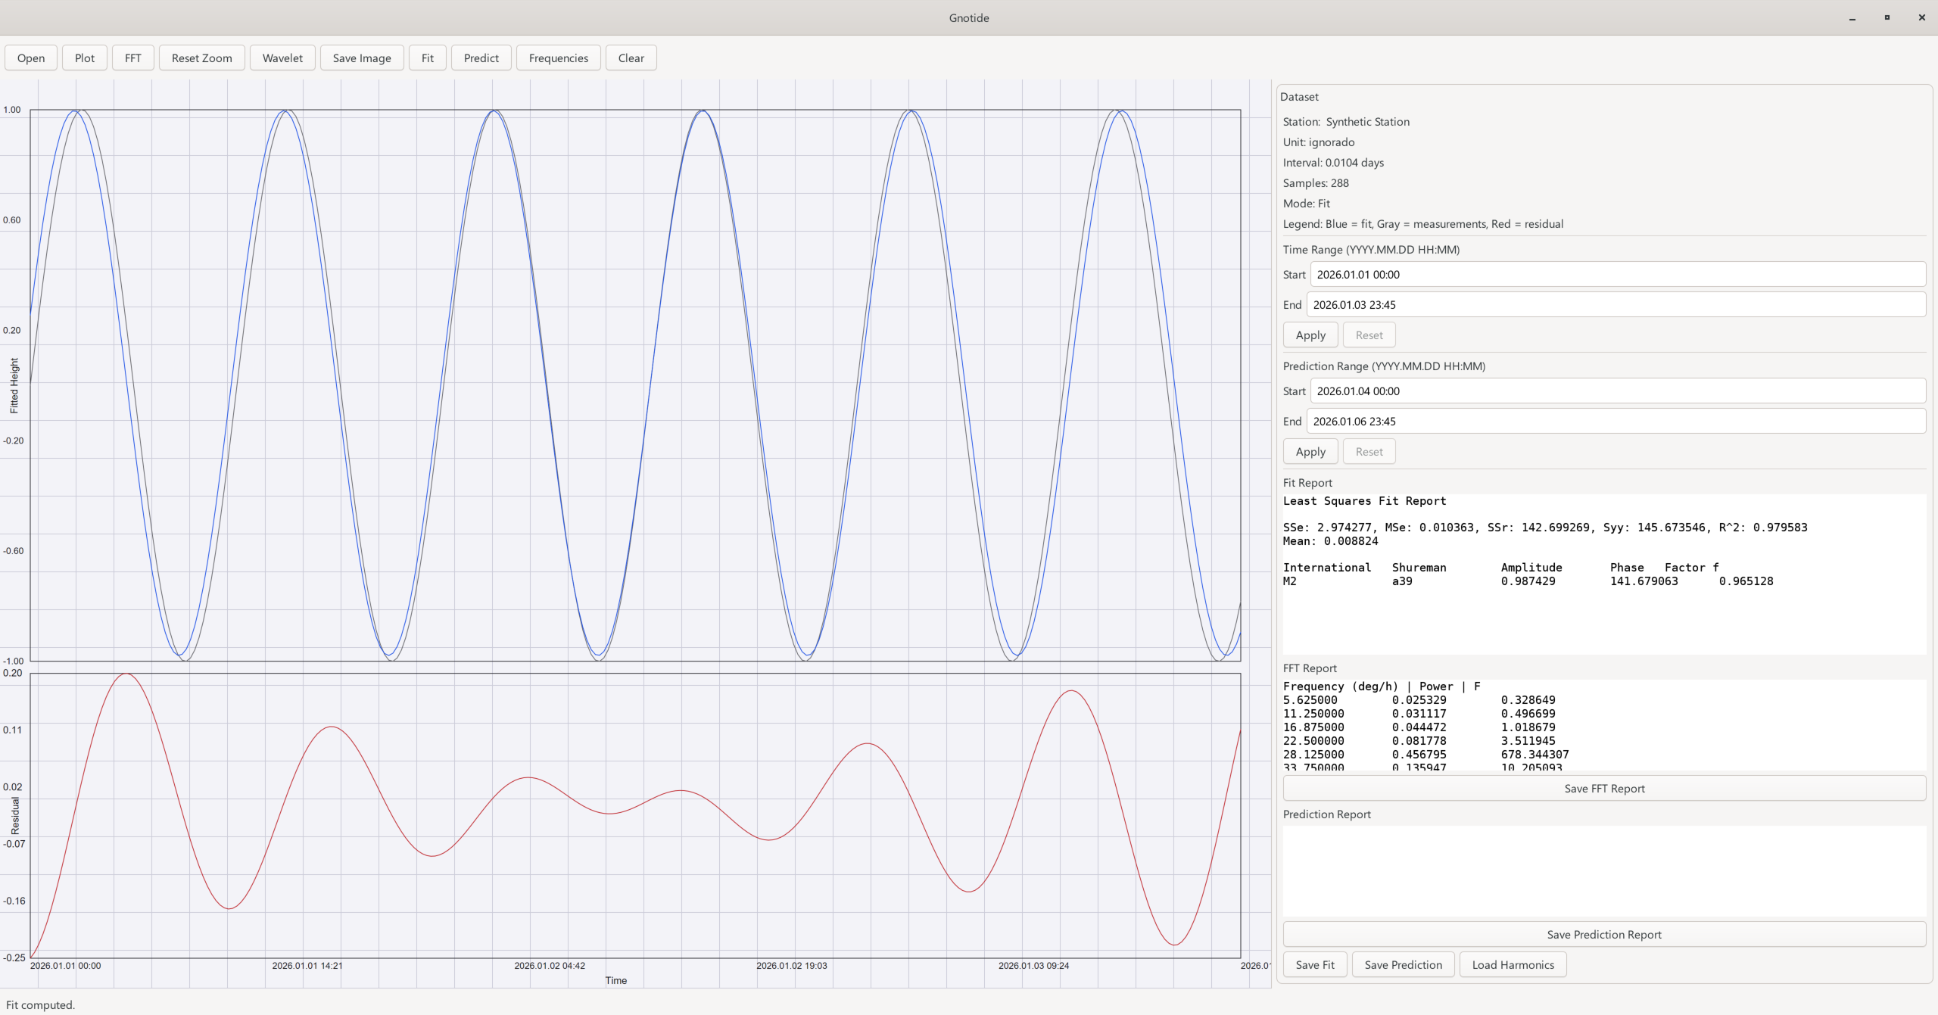Reset Zoom on the plot
The image size is (1938, 1015).
tap(201, 58)
